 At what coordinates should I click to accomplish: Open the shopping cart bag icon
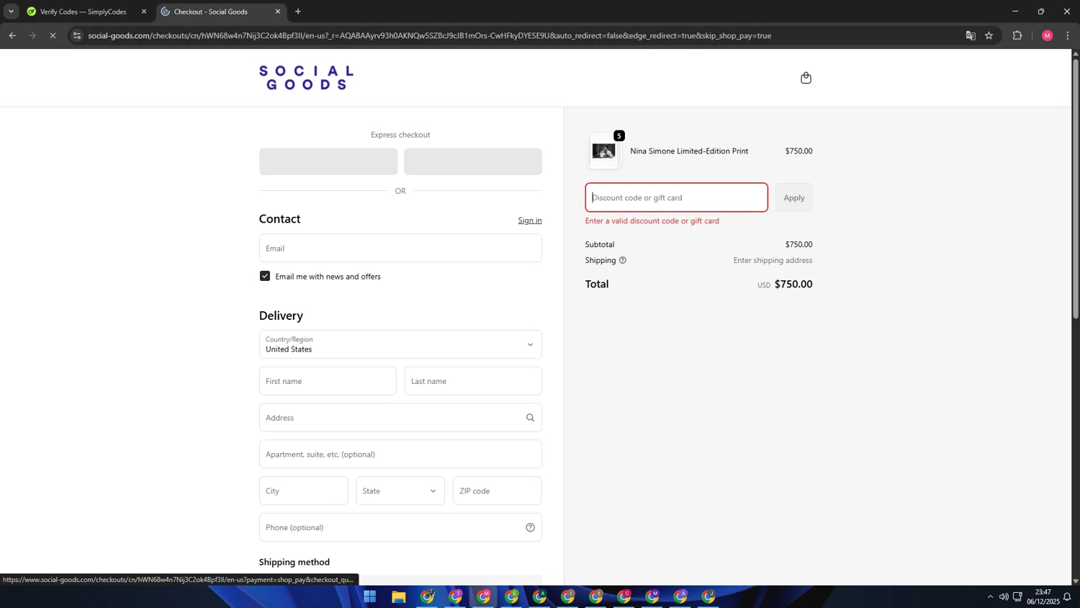806,78
